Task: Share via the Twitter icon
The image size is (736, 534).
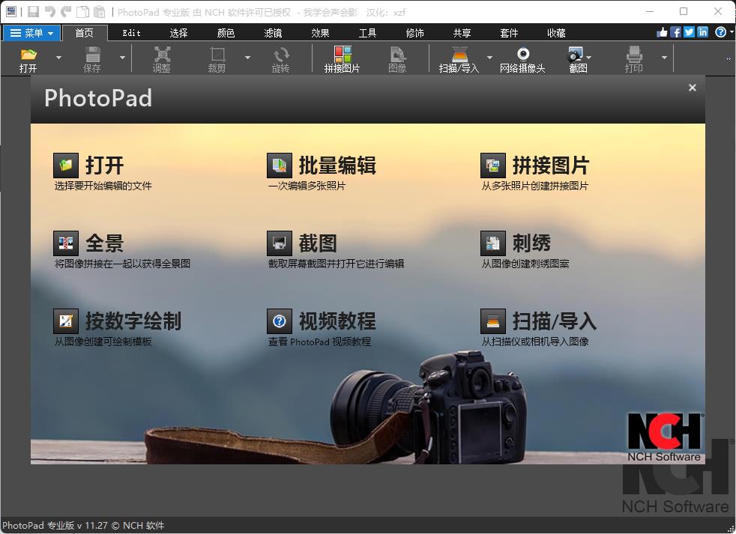Action: [689, 32]
